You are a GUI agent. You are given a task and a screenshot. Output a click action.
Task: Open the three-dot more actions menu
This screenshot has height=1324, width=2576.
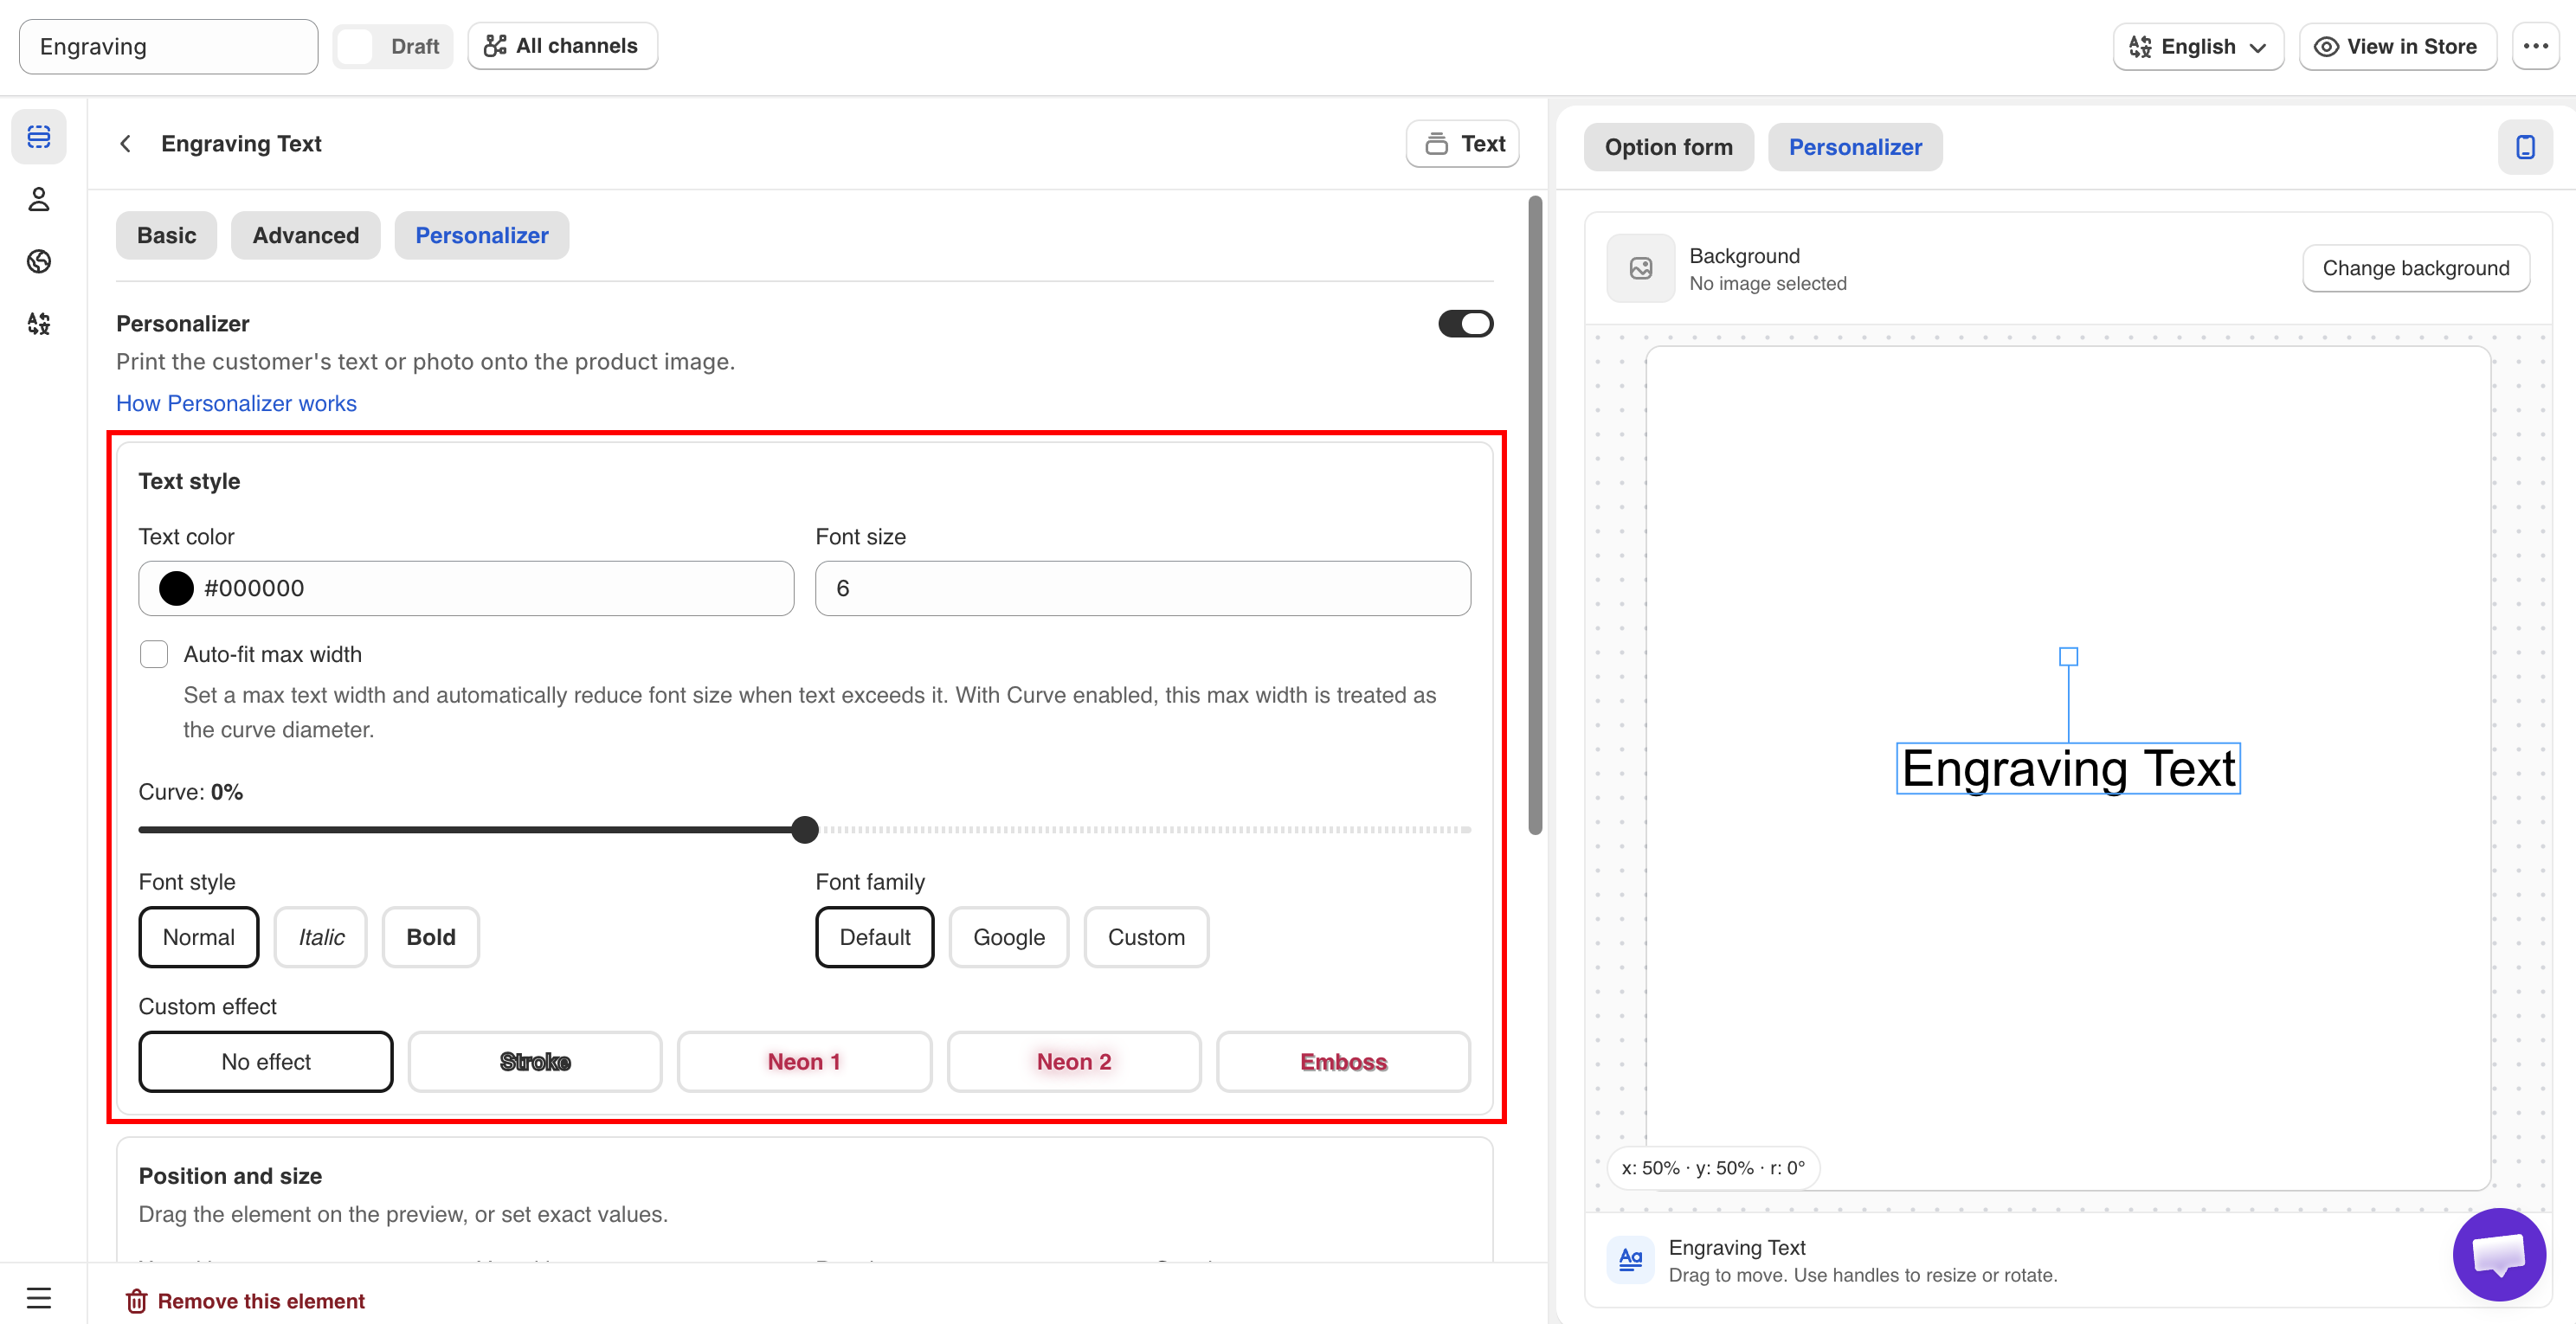[2535, 46]
